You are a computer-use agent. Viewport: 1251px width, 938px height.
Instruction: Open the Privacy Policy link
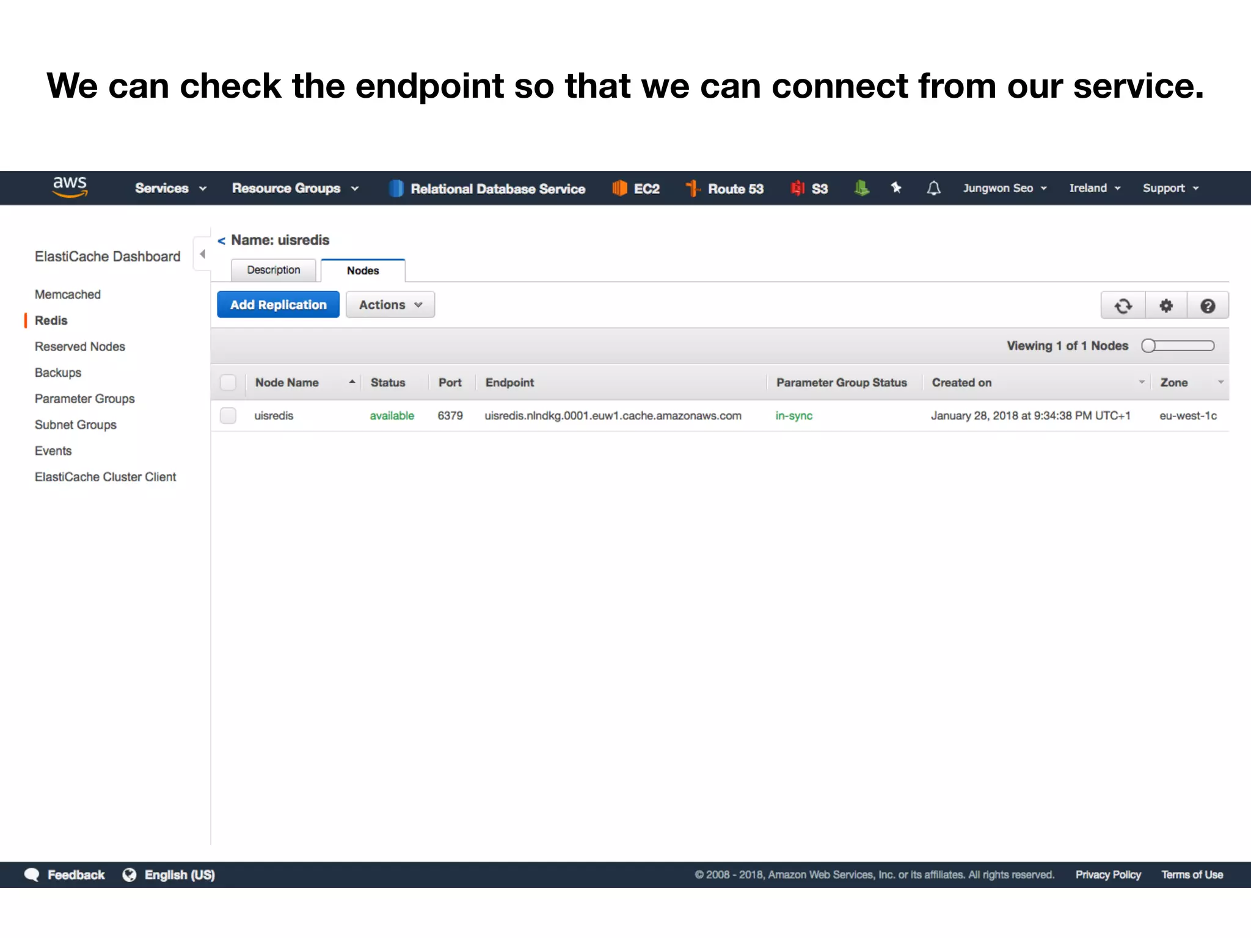[1108, 874]
